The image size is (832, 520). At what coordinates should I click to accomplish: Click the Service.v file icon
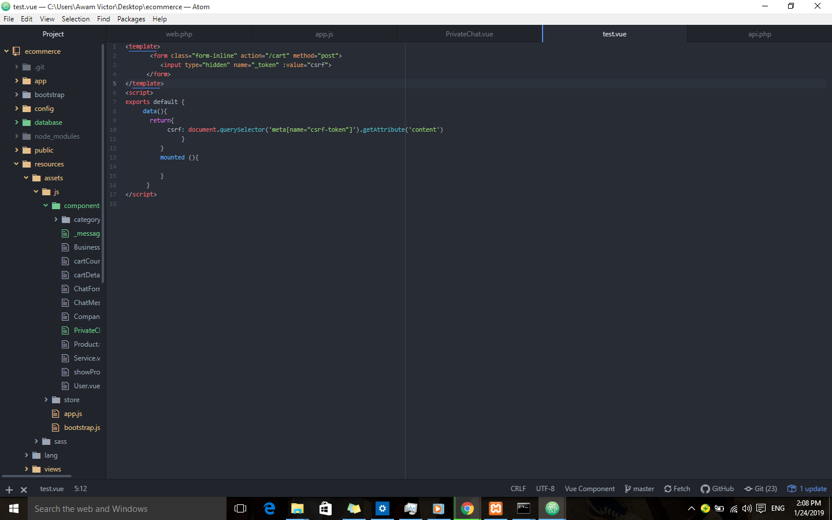coord(65,358)
